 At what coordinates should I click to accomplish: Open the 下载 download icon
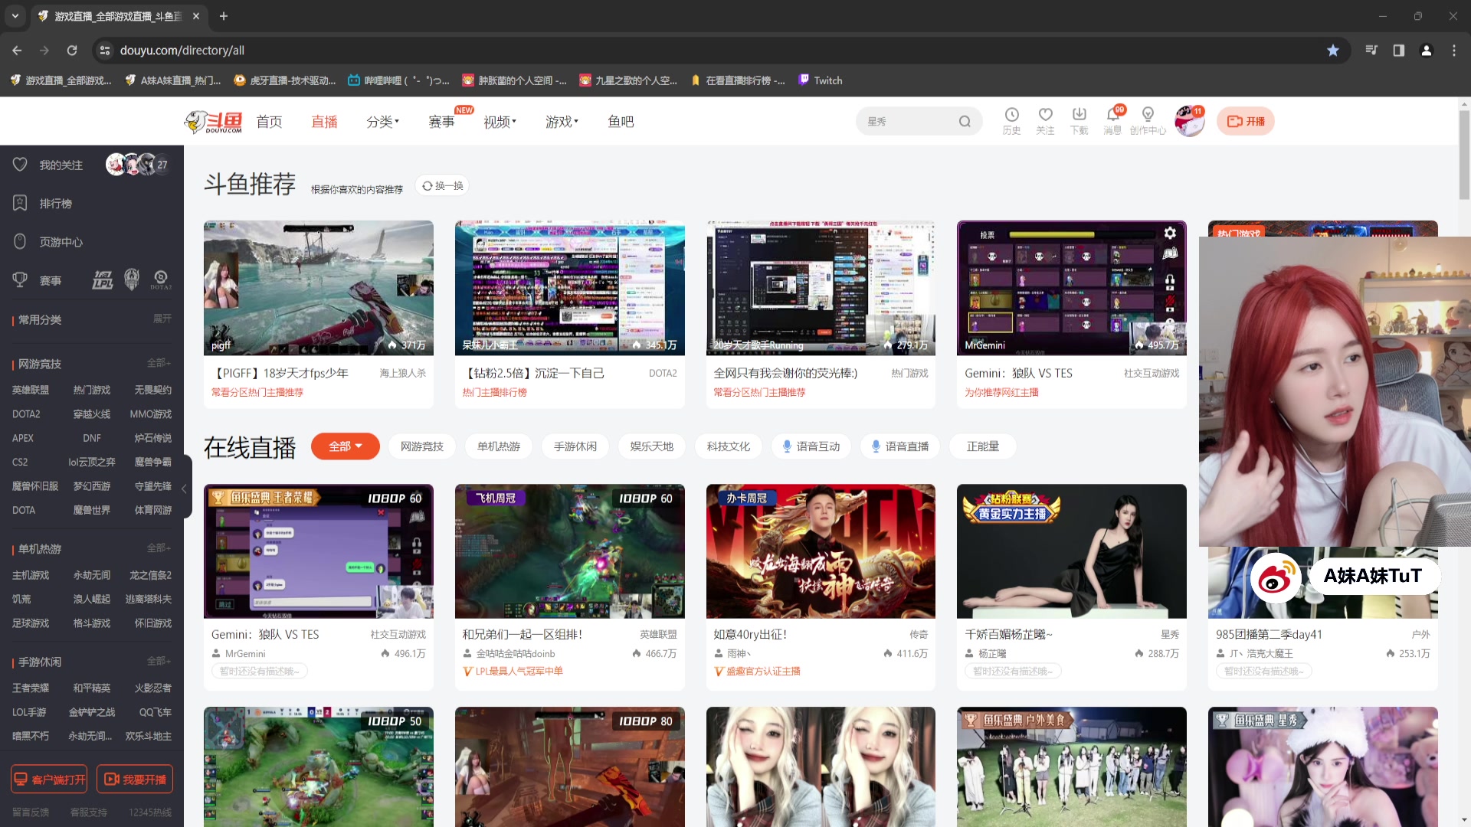(x=1079, y=115)
